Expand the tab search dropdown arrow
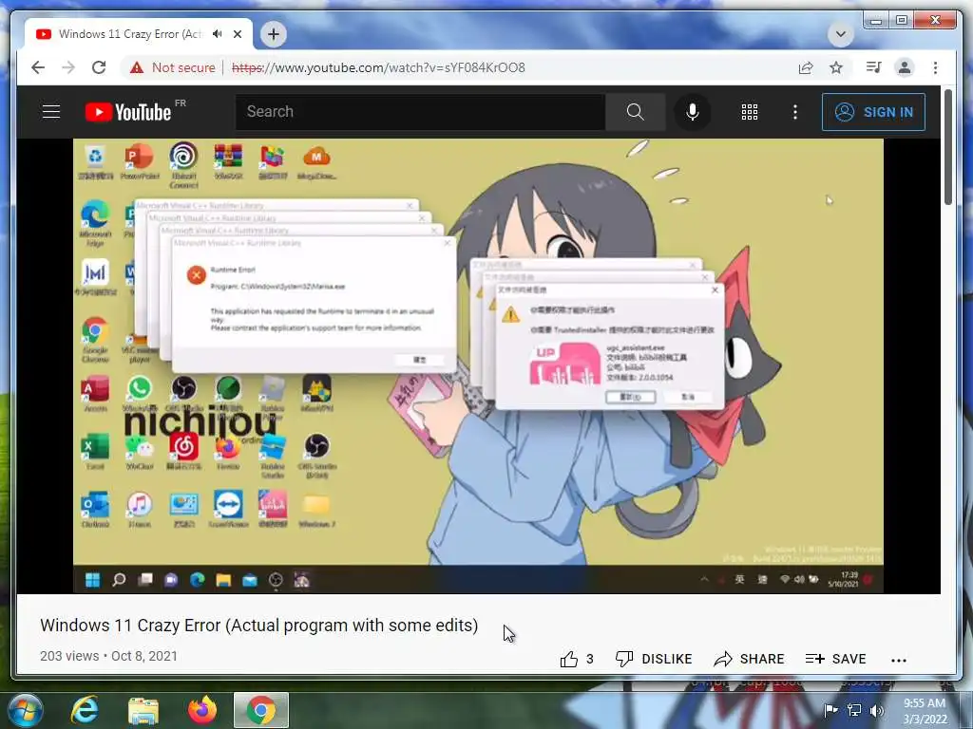The image size is (973, 729). [x=841, y=34]
